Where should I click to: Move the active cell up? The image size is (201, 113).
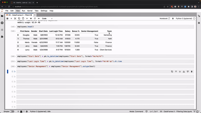pos(176,72)
